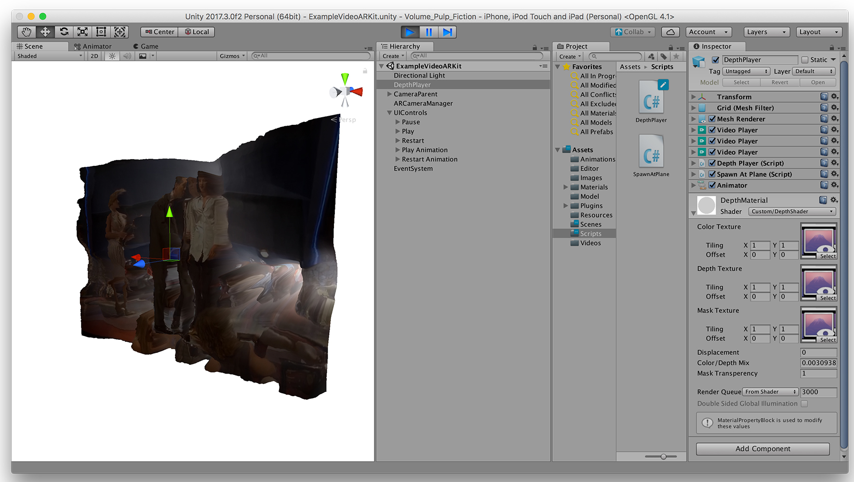Click the Pause button
Viewport: 854px width, 482px height.
click(x=428, y=32)
